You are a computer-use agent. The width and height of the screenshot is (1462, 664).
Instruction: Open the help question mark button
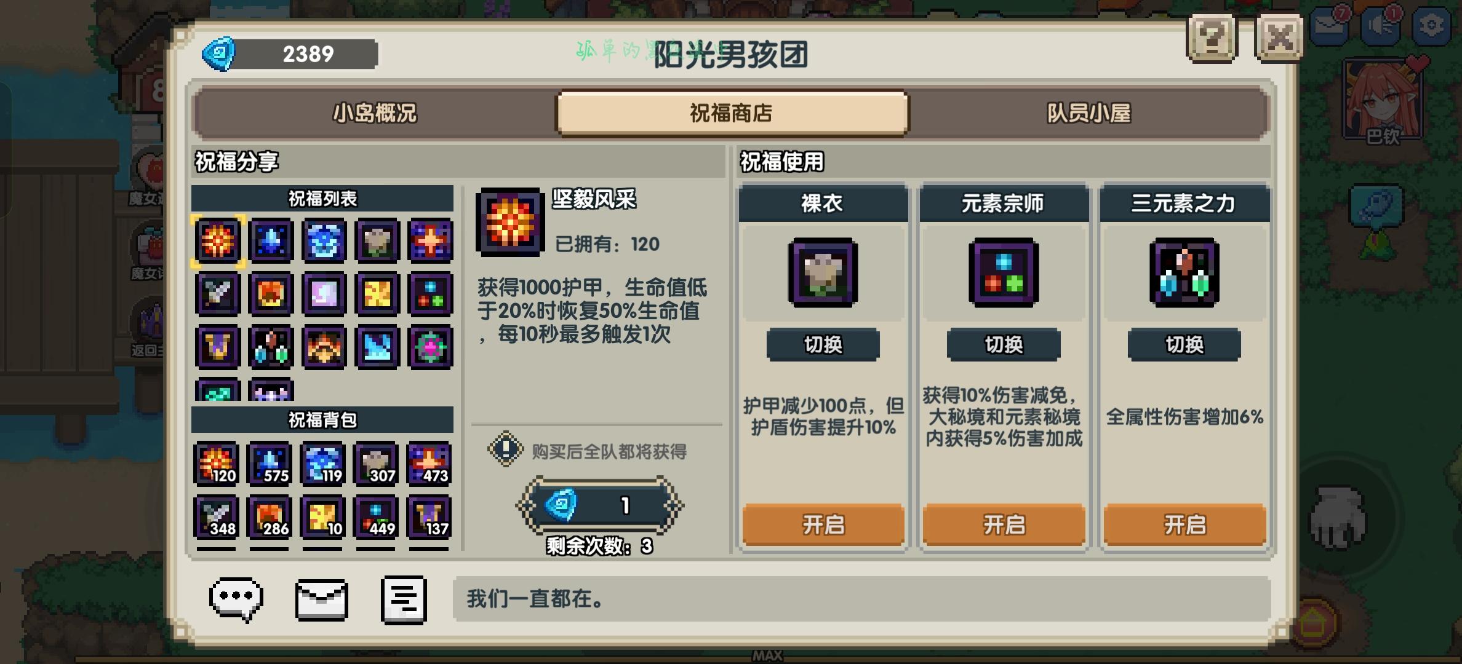pyautogui.click(x=1212, y=39)
